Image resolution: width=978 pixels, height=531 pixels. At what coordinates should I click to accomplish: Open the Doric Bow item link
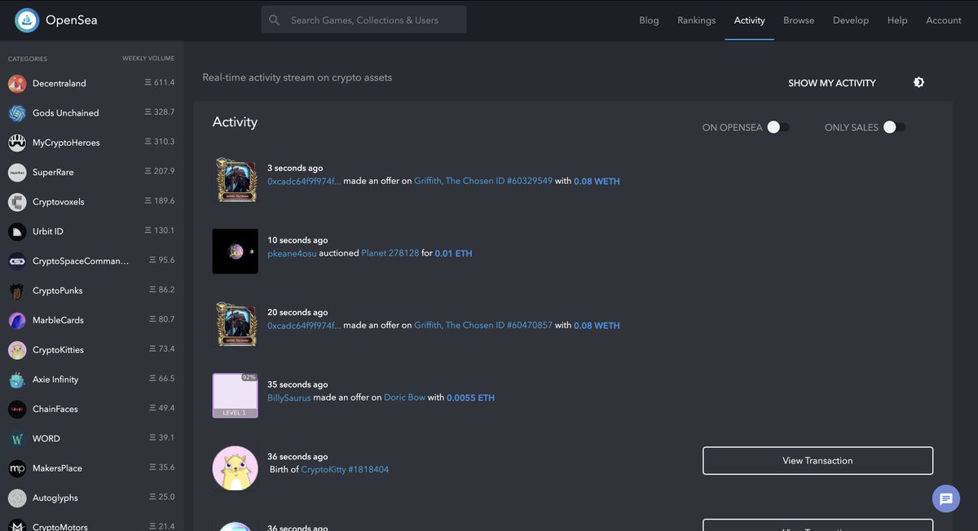(x=404, y=397)
